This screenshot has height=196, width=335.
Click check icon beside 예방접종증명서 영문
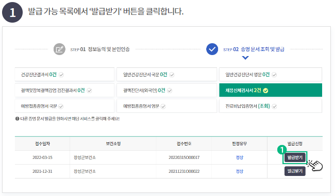tap(163, 106)
